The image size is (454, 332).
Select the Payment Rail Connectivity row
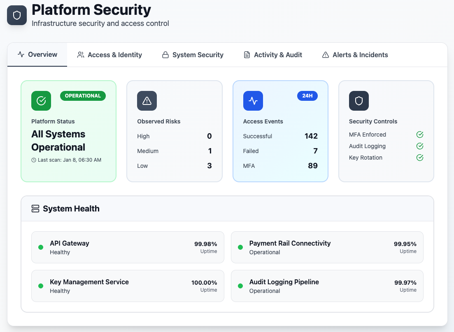[x=327, y=247]
